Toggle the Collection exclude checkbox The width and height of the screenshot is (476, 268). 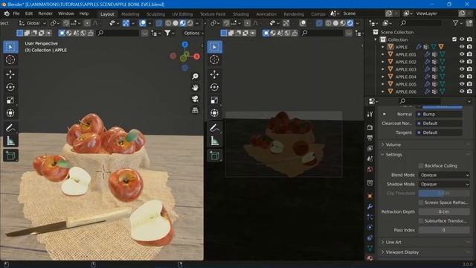click(454, 39)
